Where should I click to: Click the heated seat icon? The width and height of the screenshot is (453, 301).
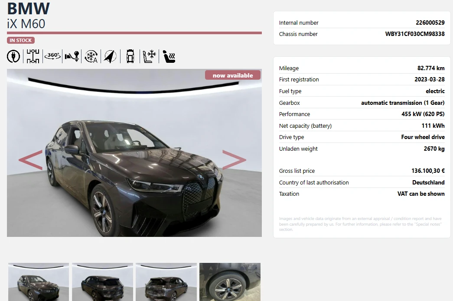[169, 56]
